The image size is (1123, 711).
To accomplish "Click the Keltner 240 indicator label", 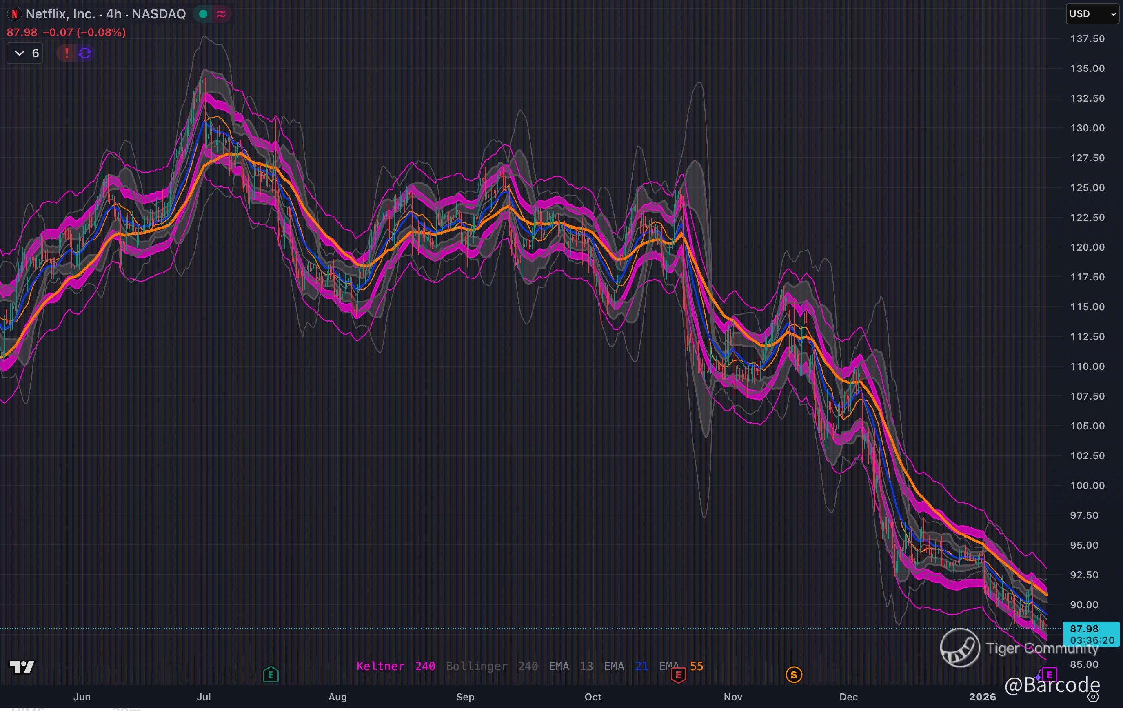I will point(395,666).
